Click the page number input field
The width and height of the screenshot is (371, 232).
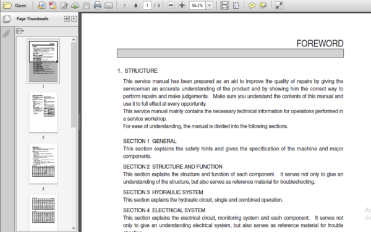(x=147, y=5)
